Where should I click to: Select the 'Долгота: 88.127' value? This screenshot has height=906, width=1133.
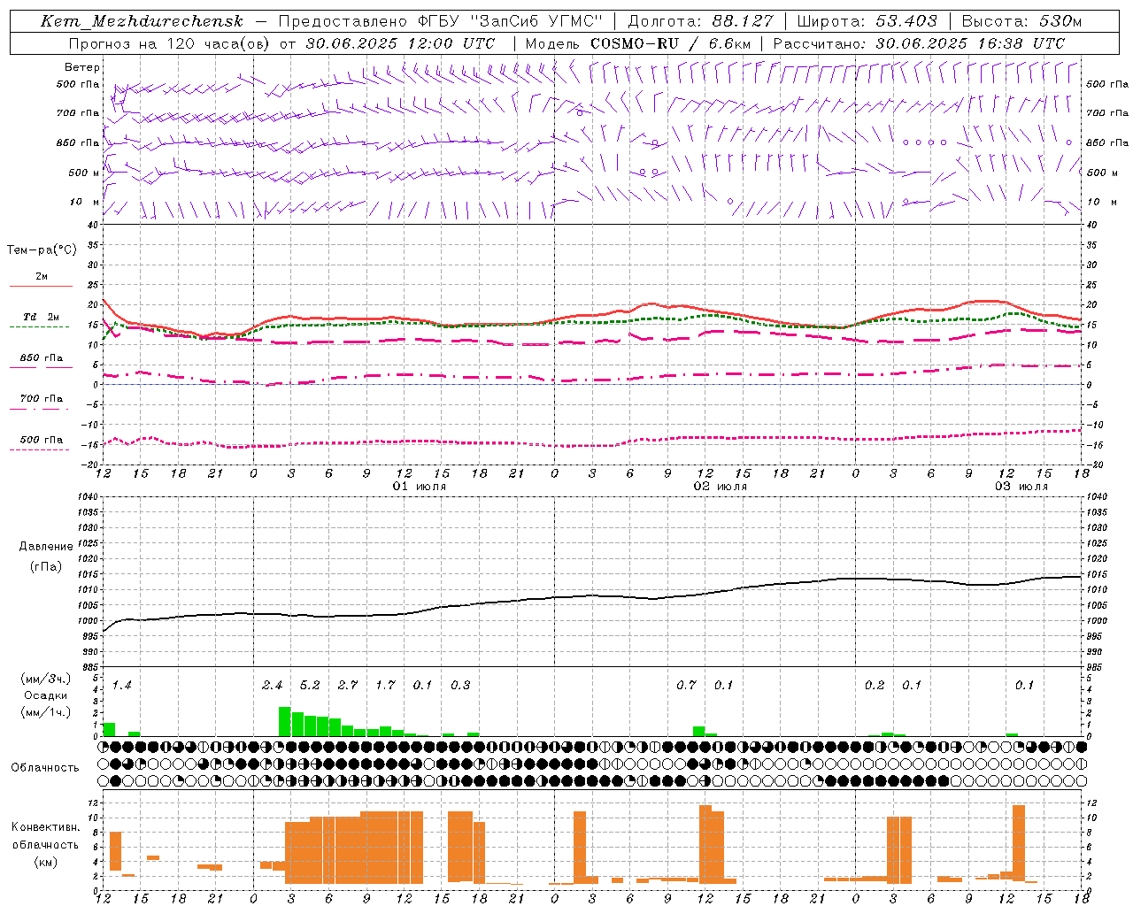pyautogui.click(x=700, y=21)
